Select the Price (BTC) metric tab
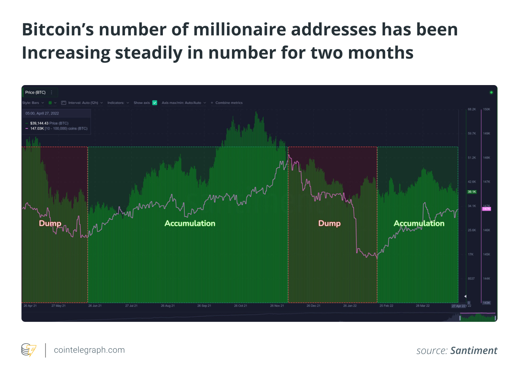 tap(35, 92)
